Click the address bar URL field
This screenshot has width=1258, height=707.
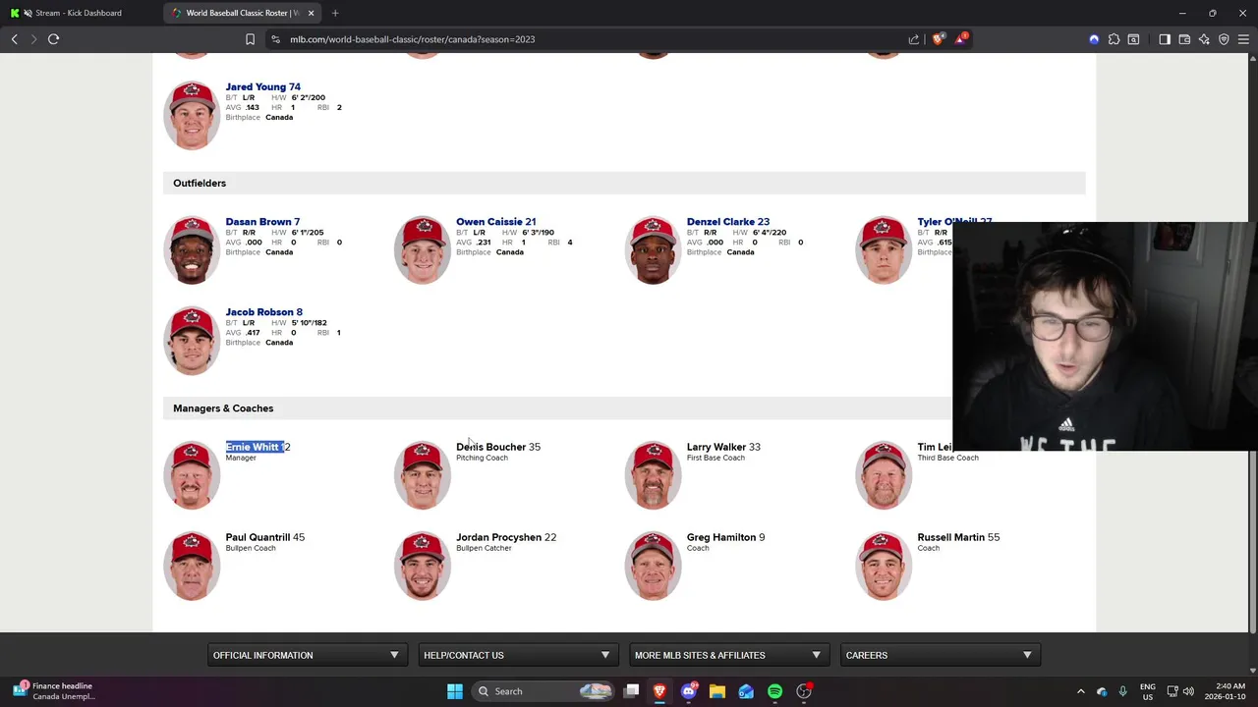590,39
